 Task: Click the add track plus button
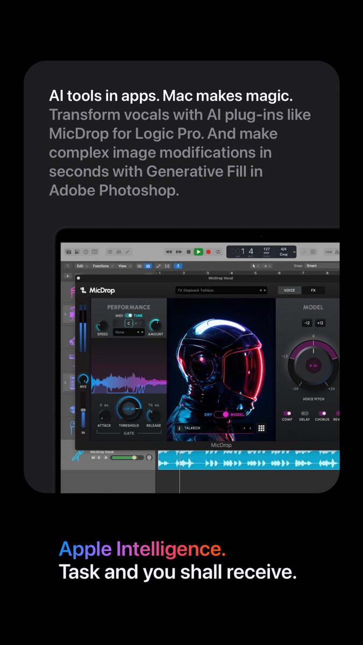(x=68, y=276)
